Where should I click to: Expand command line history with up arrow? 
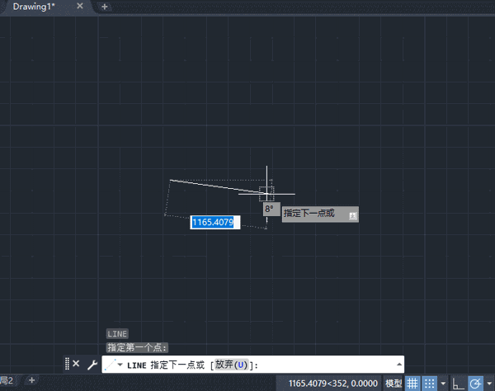pyautogui.click(x=399, y=364)
